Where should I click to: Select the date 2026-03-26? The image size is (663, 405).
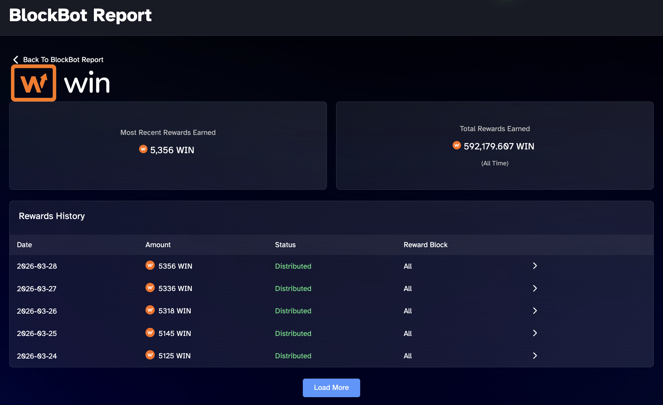coord(37,311)
